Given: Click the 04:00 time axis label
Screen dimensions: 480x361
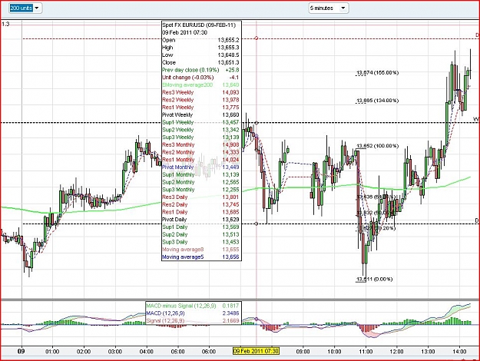Looking at the screenshot, I should point(147,352).
